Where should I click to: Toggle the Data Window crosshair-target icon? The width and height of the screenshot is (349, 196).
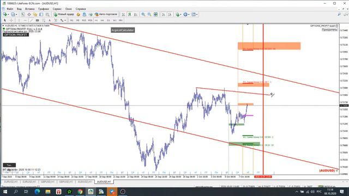pyautogui.click(x=29, y=15)
